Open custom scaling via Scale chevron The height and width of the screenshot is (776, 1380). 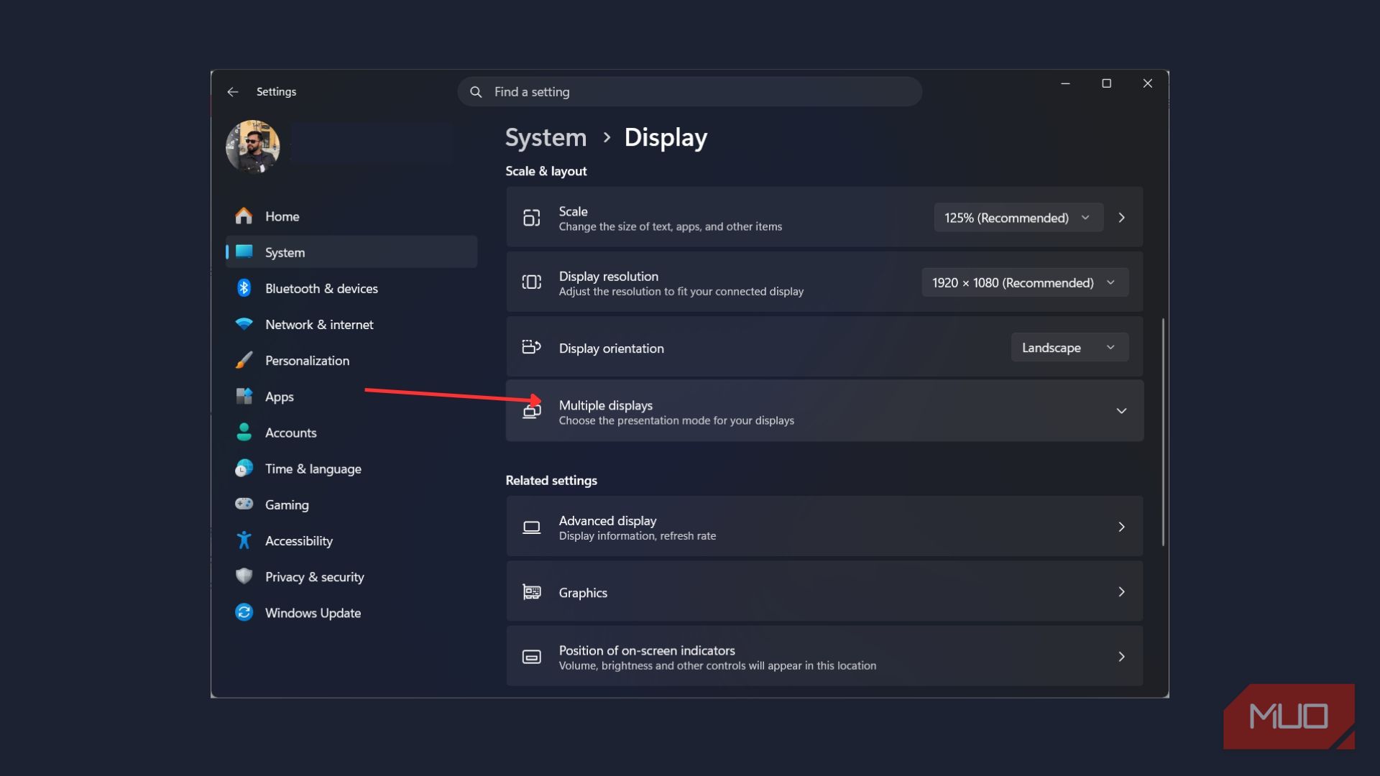(1121, 218)
